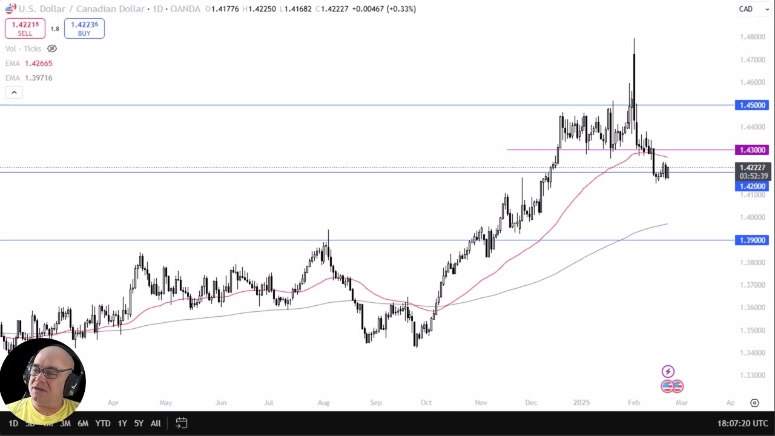Image resolution: width=775 pixels, height=436 pixels.
Task: Switch to the YTD time range
Action: coord(103,423)
